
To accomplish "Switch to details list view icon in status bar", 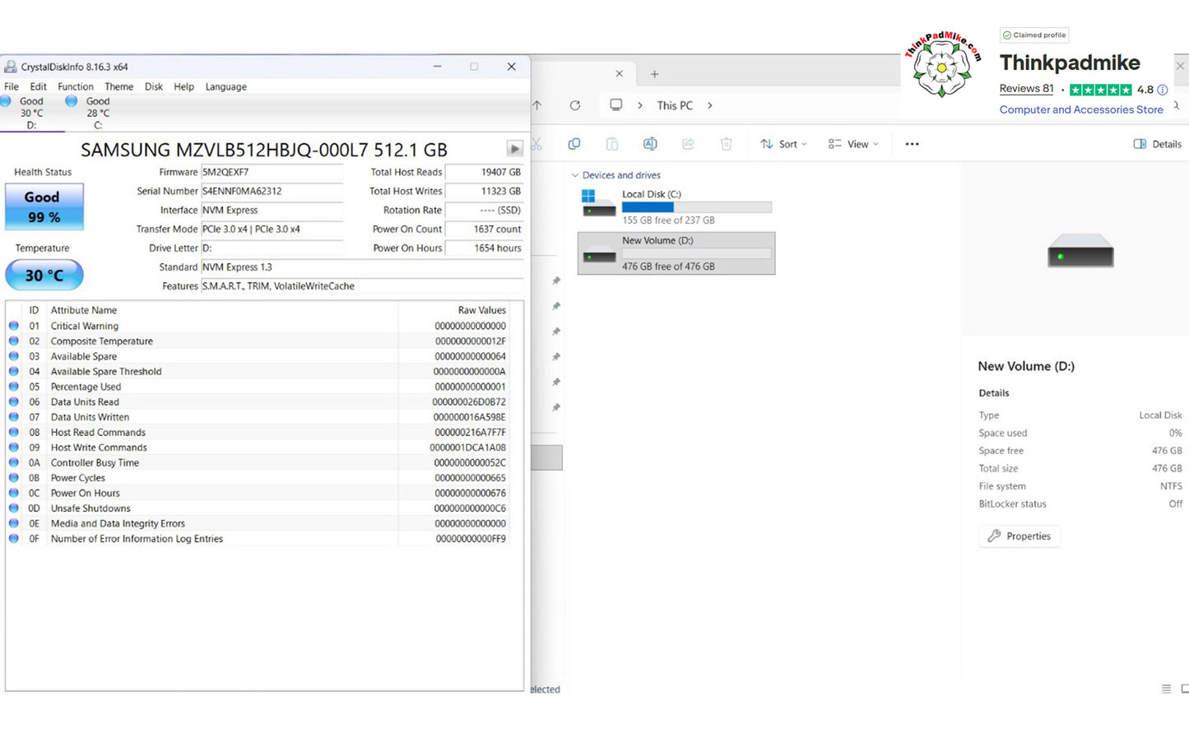I will click(x=1166, y=689).
